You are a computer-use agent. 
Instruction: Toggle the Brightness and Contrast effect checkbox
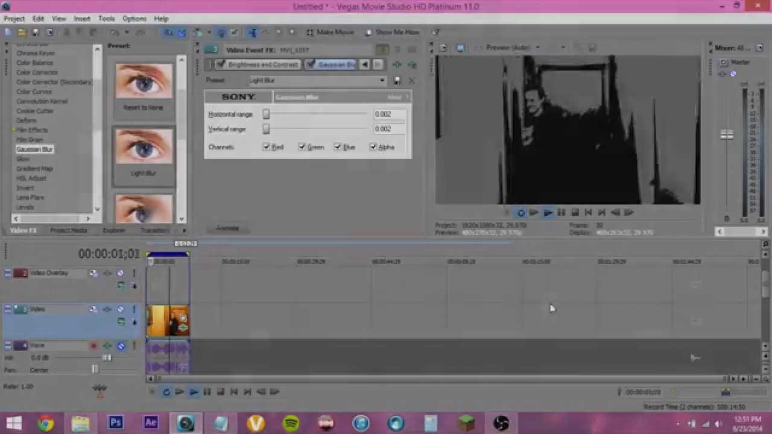point(221,64)
